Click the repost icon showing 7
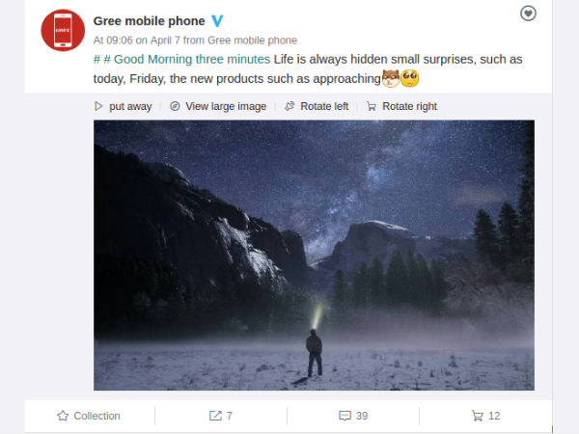Image resolution: width=579 pixels, height=434 pixels. [215, 416]
